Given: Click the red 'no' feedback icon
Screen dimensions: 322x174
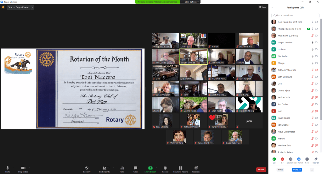Looking at the screenshot, I should [x=282, y=159].
